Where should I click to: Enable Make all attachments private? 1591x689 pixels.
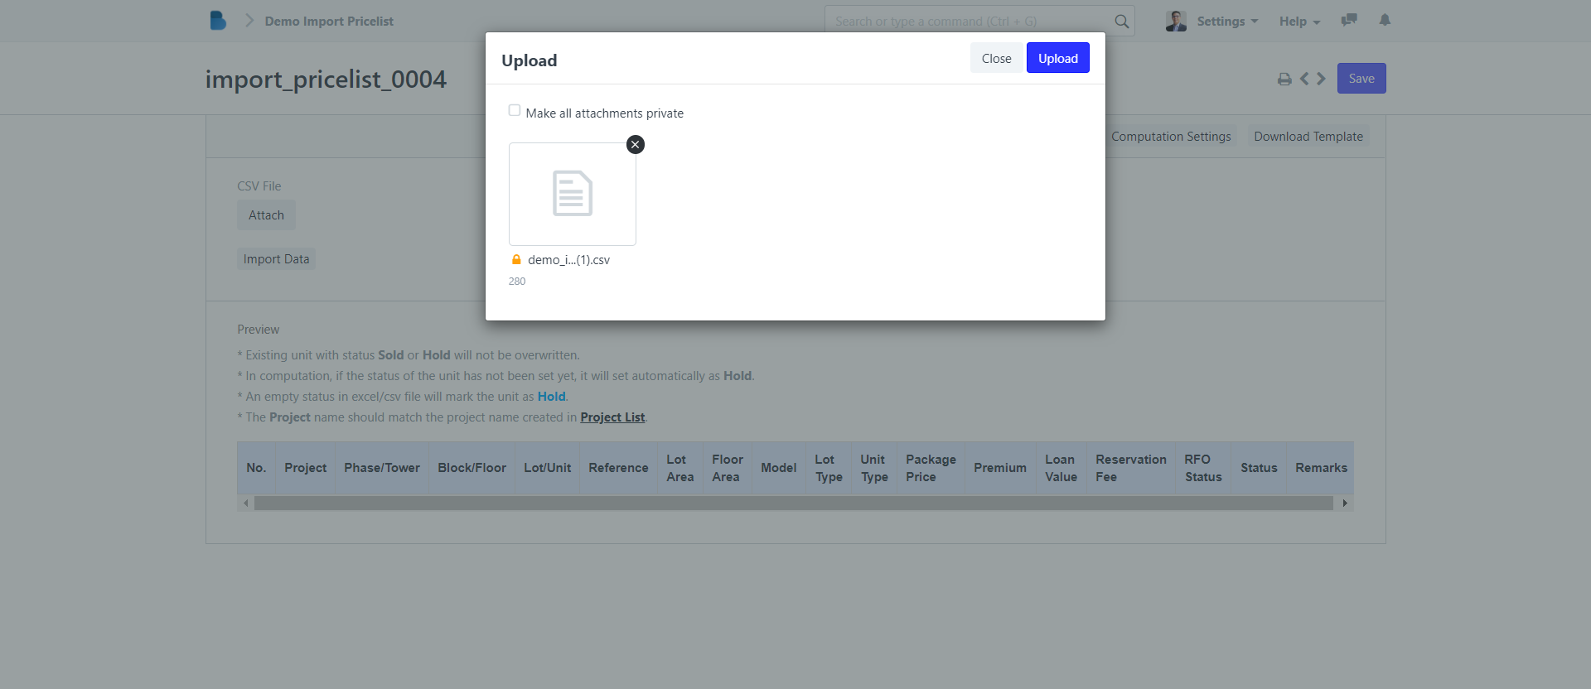[x=515, y=111]
